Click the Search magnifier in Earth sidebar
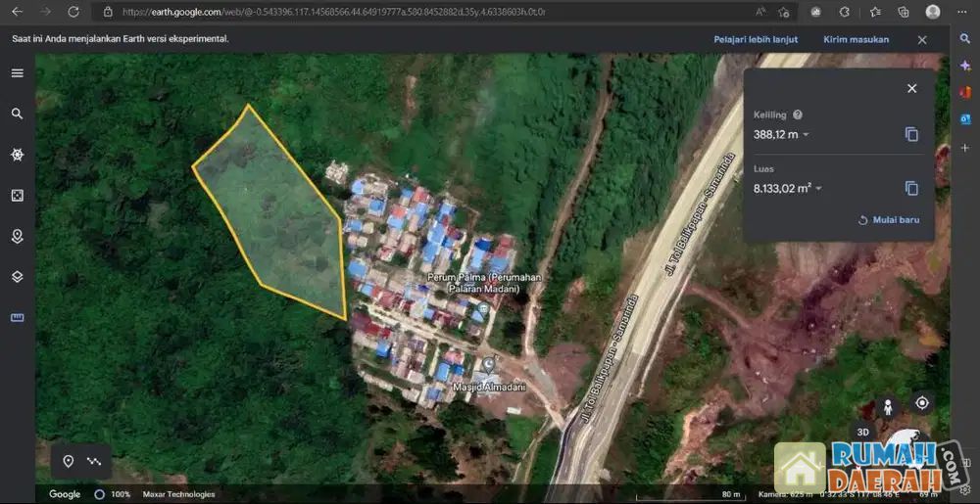 [17, 114]
